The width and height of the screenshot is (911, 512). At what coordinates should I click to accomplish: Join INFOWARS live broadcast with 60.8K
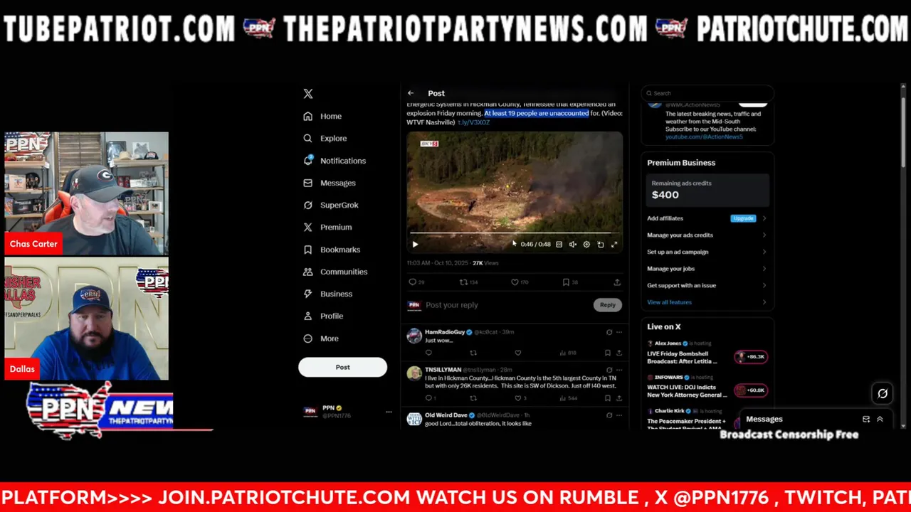click(751, 390)
